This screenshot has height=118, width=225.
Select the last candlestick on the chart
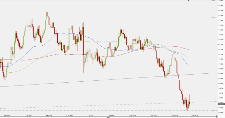pyautogui.click(x=189, y=100)
